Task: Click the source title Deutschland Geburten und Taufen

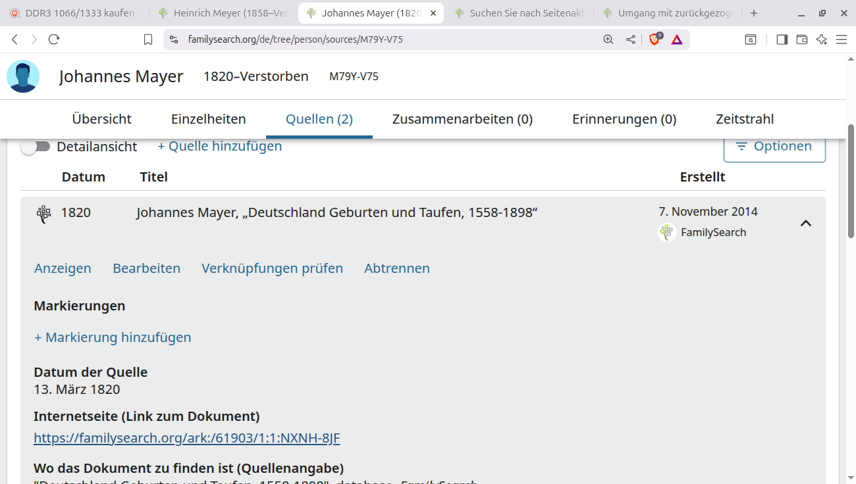Action: (337, 212)
